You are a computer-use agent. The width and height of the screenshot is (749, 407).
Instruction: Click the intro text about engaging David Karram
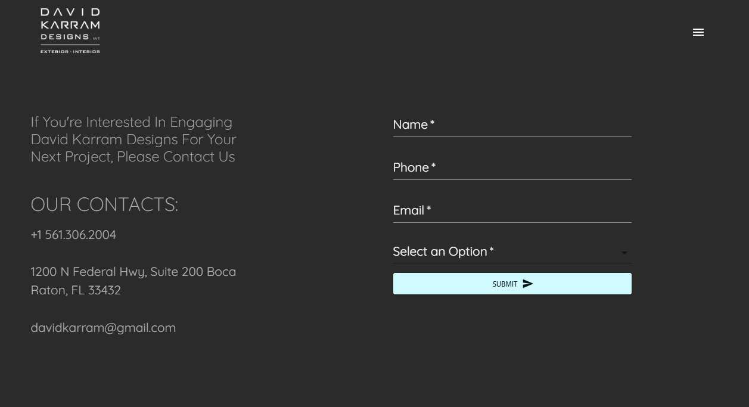[x=133, y=139]
